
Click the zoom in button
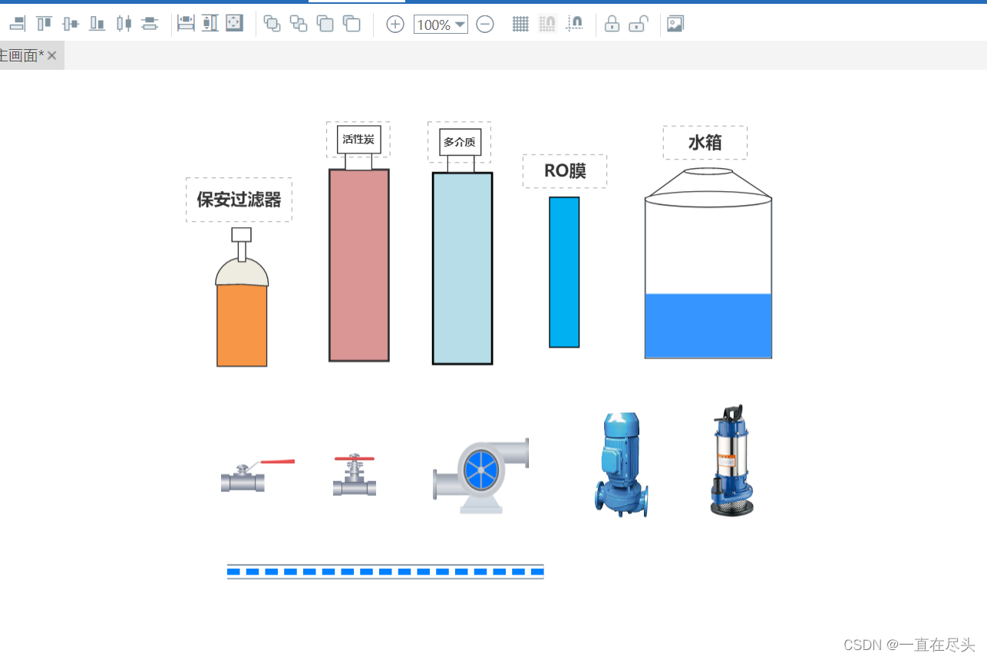[394, 25]
